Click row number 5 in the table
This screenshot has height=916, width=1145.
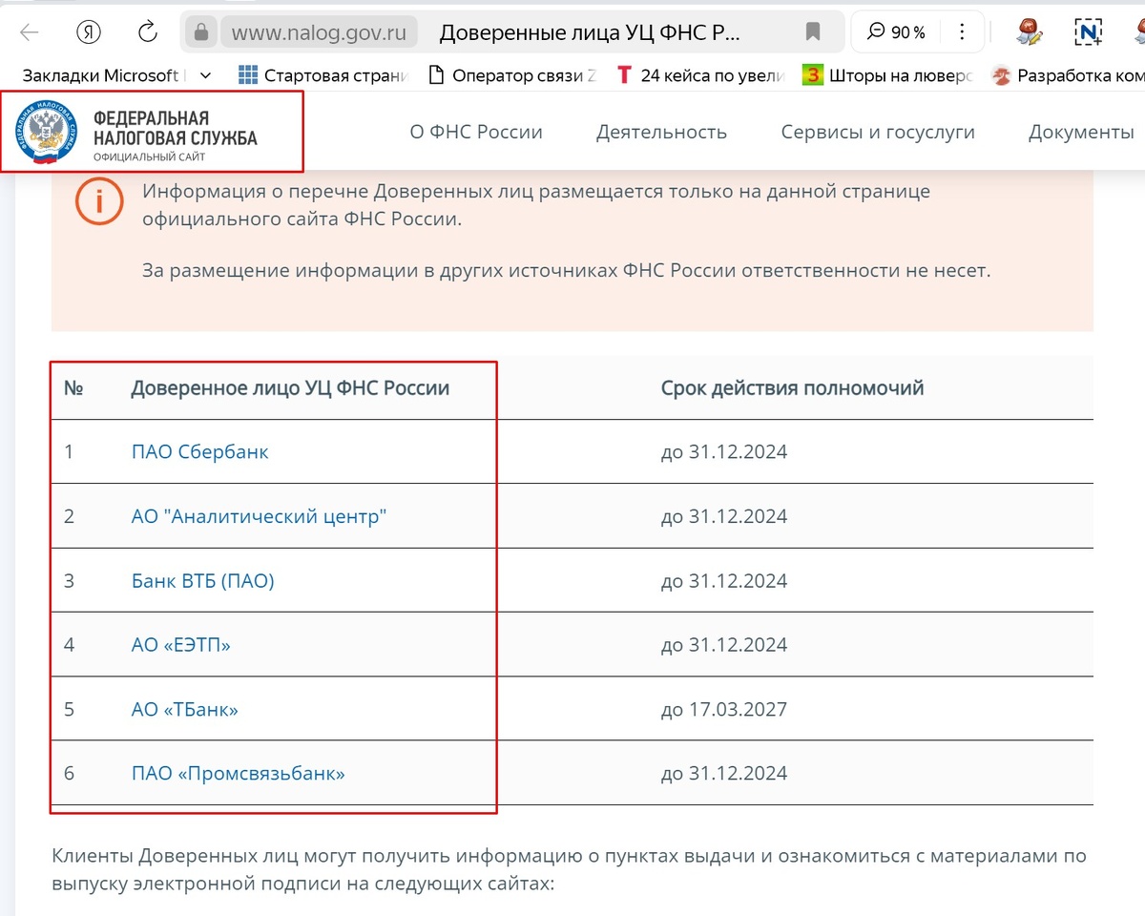(69, 710)
